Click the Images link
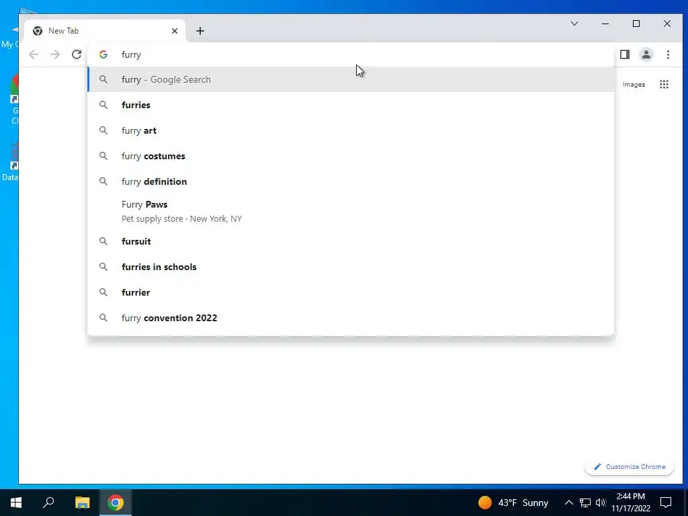Viewport: 688px width, 516px height. coord(634,84)
